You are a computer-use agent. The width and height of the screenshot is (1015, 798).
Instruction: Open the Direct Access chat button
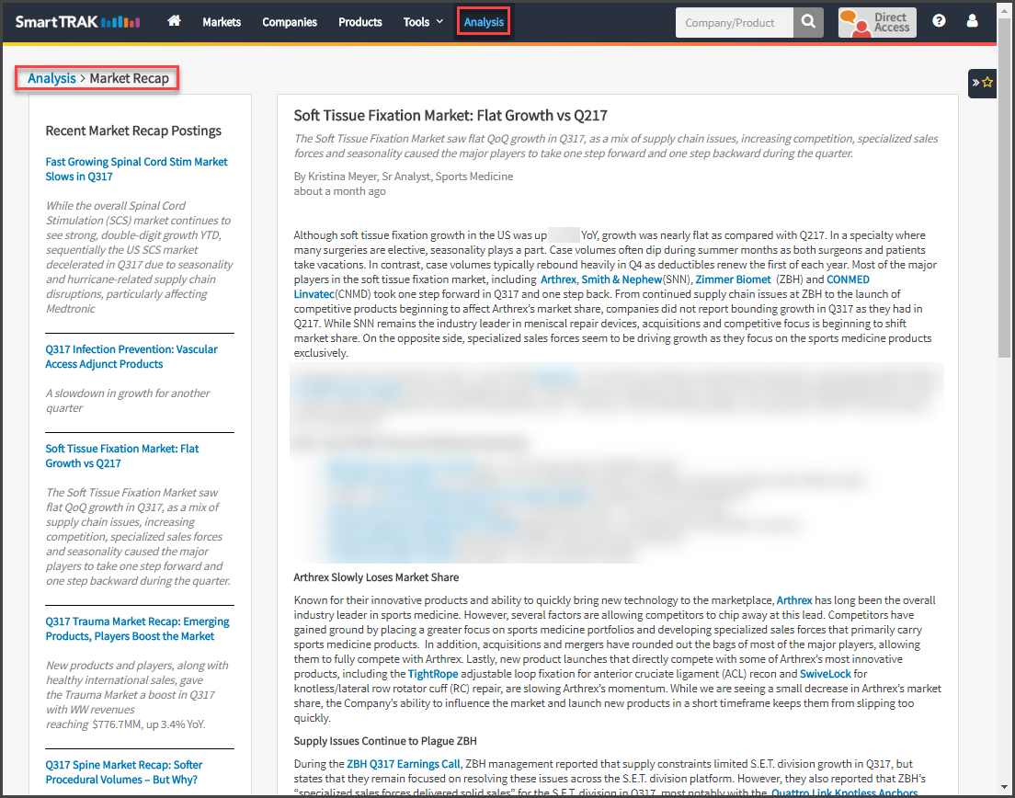coord(877,22)
